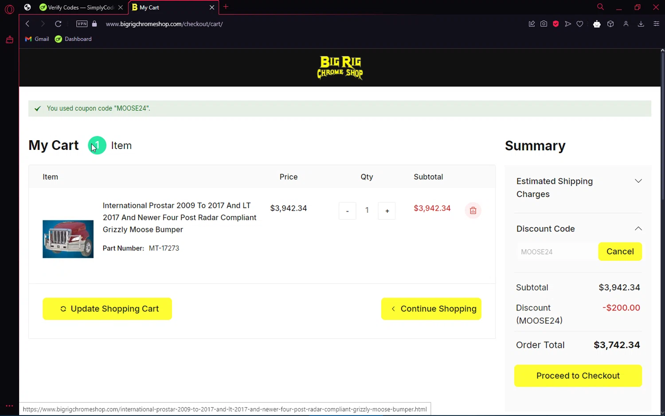
Task: Reload the cart page
Action: [x=58, y=24]
